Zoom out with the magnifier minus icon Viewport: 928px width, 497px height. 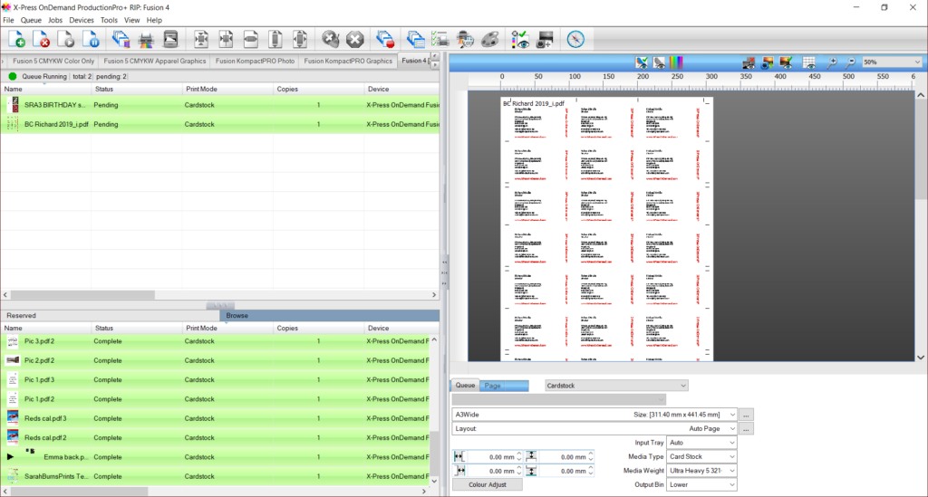coord(850,62)
